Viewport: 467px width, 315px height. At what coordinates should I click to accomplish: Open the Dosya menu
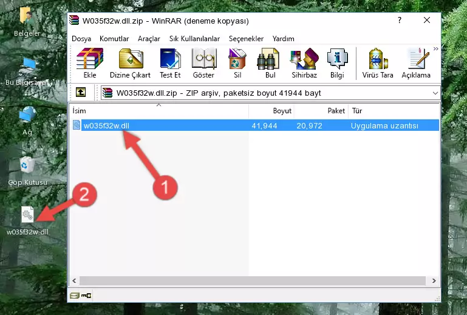(81, 39)
